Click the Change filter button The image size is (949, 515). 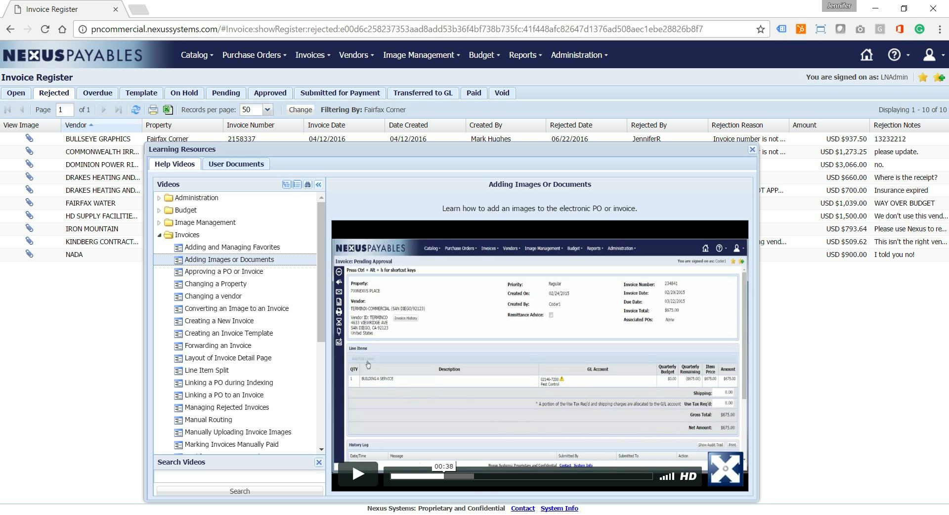[x=301, y=110]
